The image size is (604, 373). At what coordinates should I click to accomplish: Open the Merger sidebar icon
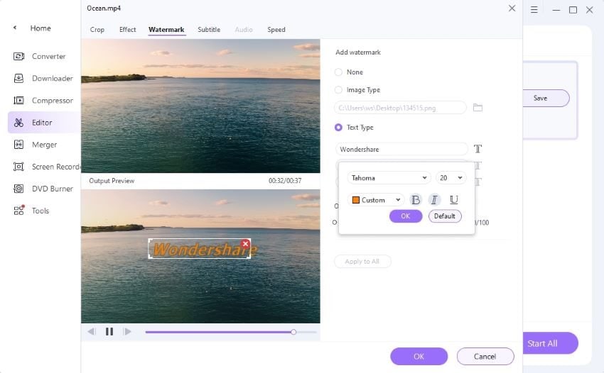click(x=18, y=145)
